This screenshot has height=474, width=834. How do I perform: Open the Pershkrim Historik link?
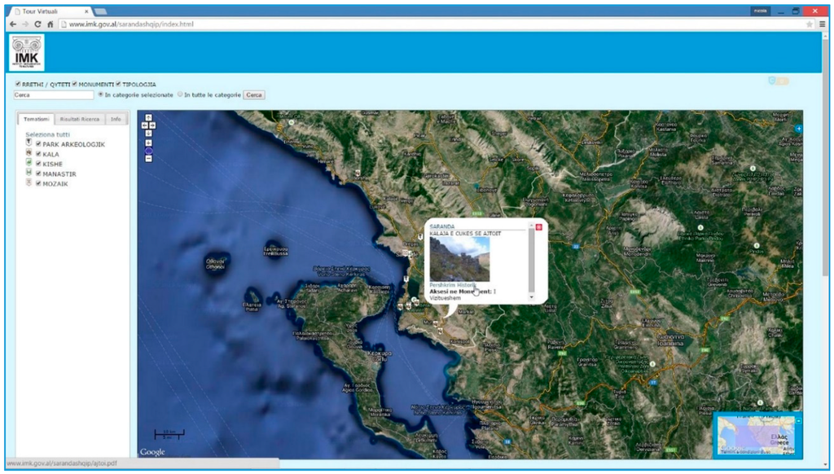point(452,285)
